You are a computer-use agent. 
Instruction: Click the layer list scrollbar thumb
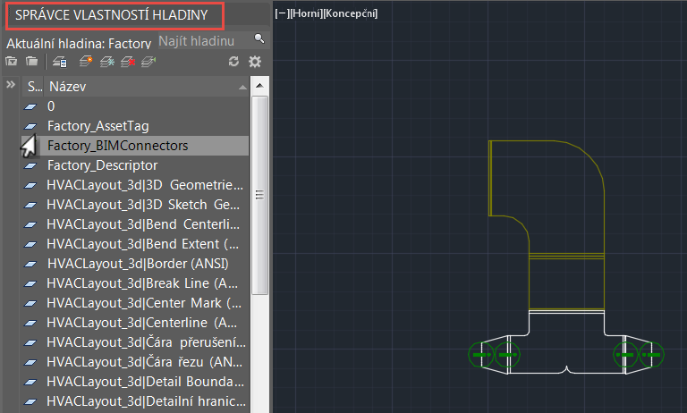pos(259,196)
